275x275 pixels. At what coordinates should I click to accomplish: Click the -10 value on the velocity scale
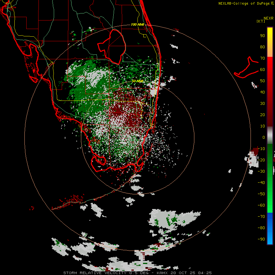261,149
